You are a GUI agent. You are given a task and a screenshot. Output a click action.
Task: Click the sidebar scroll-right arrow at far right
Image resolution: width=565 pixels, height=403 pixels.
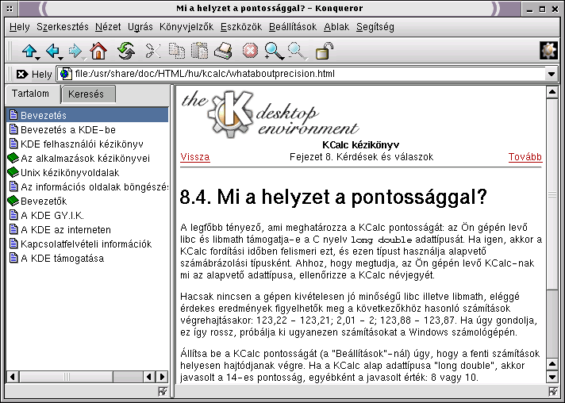click(x=162, y=377)
